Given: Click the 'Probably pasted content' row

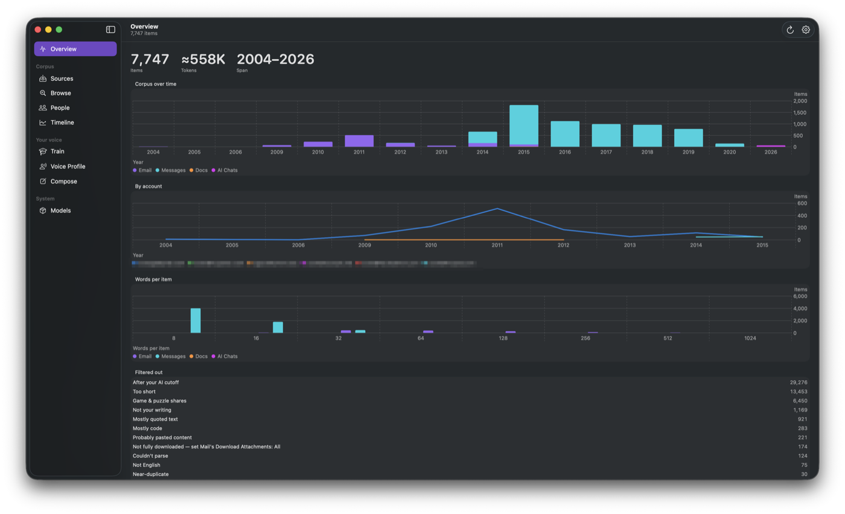Looking at the screenshot, I should click(470, 437).
